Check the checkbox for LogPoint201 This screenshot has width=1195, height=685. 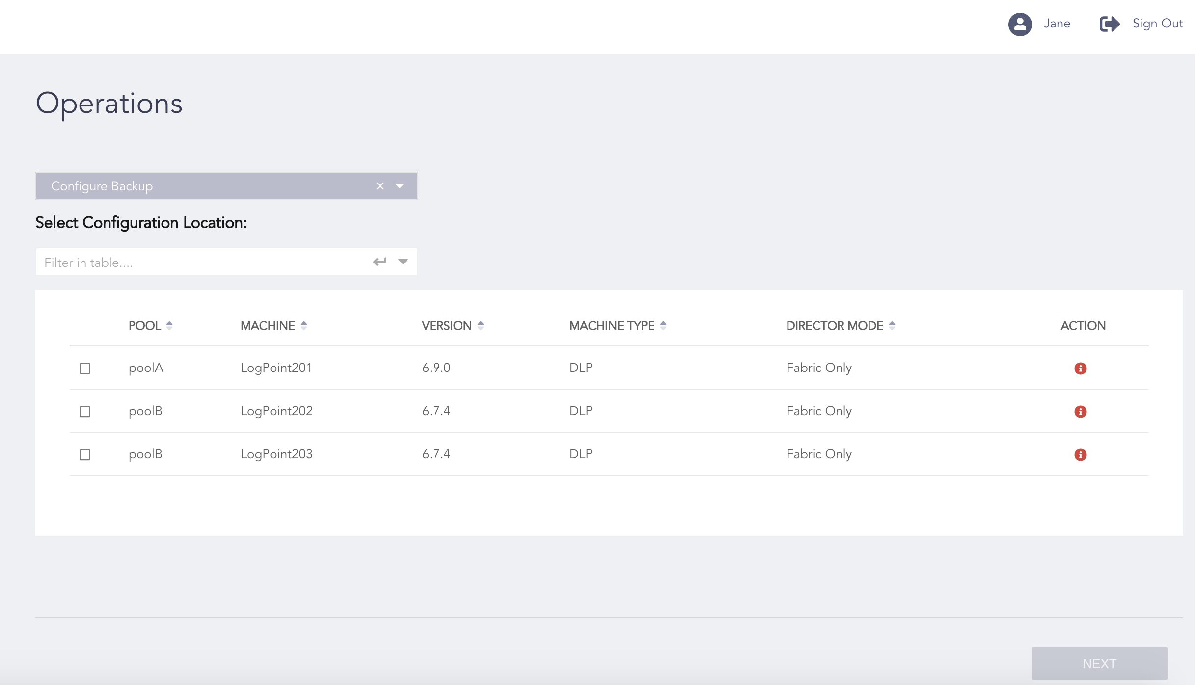[85, 369]
